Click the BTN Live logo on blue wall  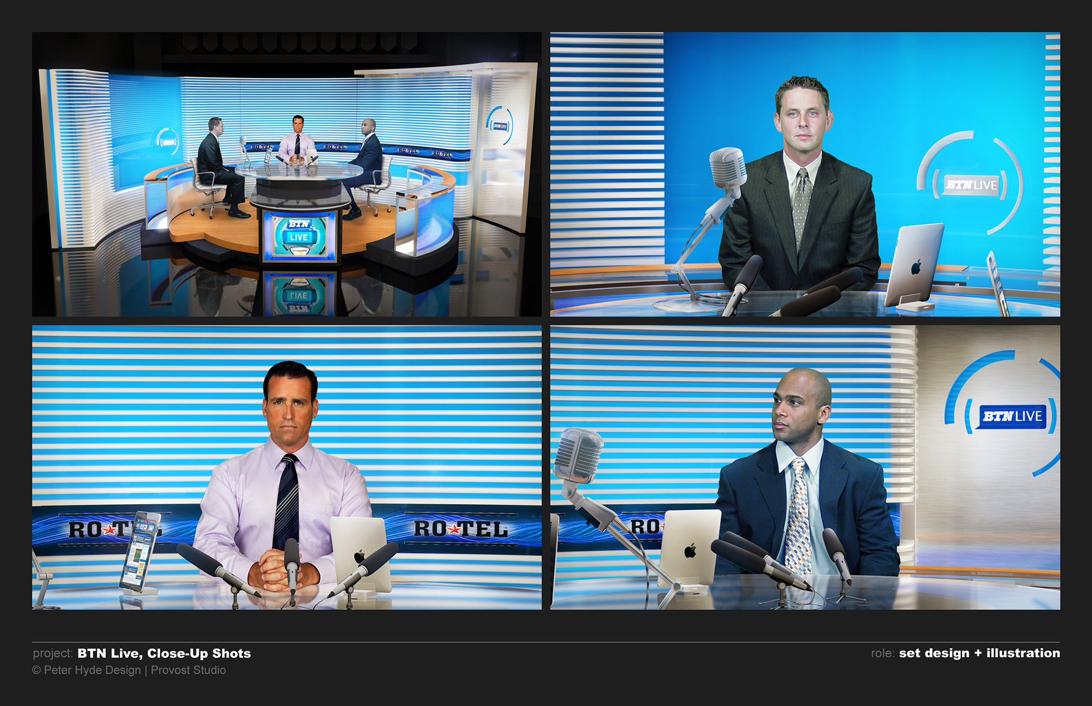pos(971,185)
